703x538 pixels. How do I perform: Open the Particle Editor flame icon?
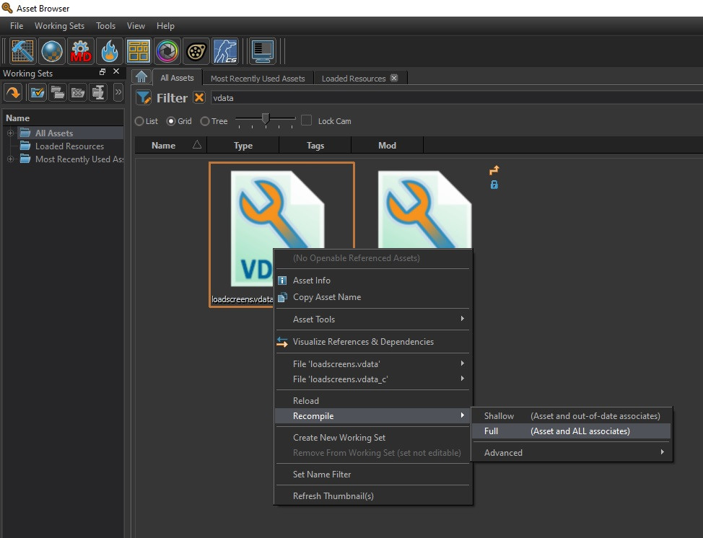click(109, 51)
